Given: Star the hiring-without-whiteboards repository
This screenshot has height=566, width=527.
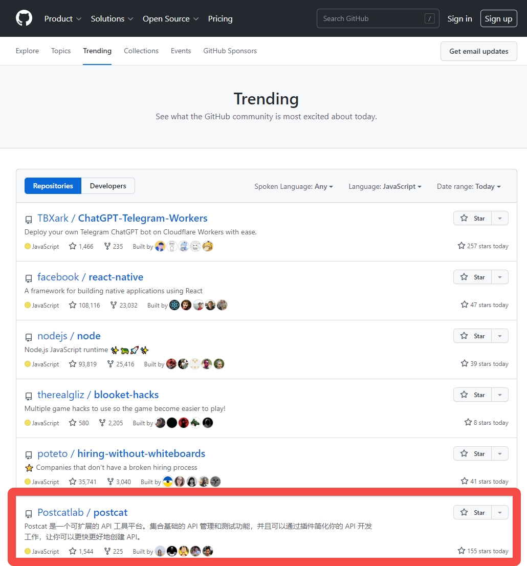Looking at the screenshot, I should pyautogui.click(x=472, y=454).
